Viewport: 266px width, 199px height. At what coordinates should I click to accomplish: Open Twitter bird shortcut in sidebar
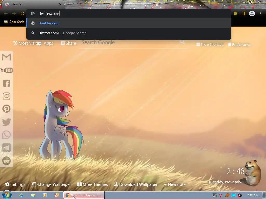pyautogui.click(x=6, y=122)
